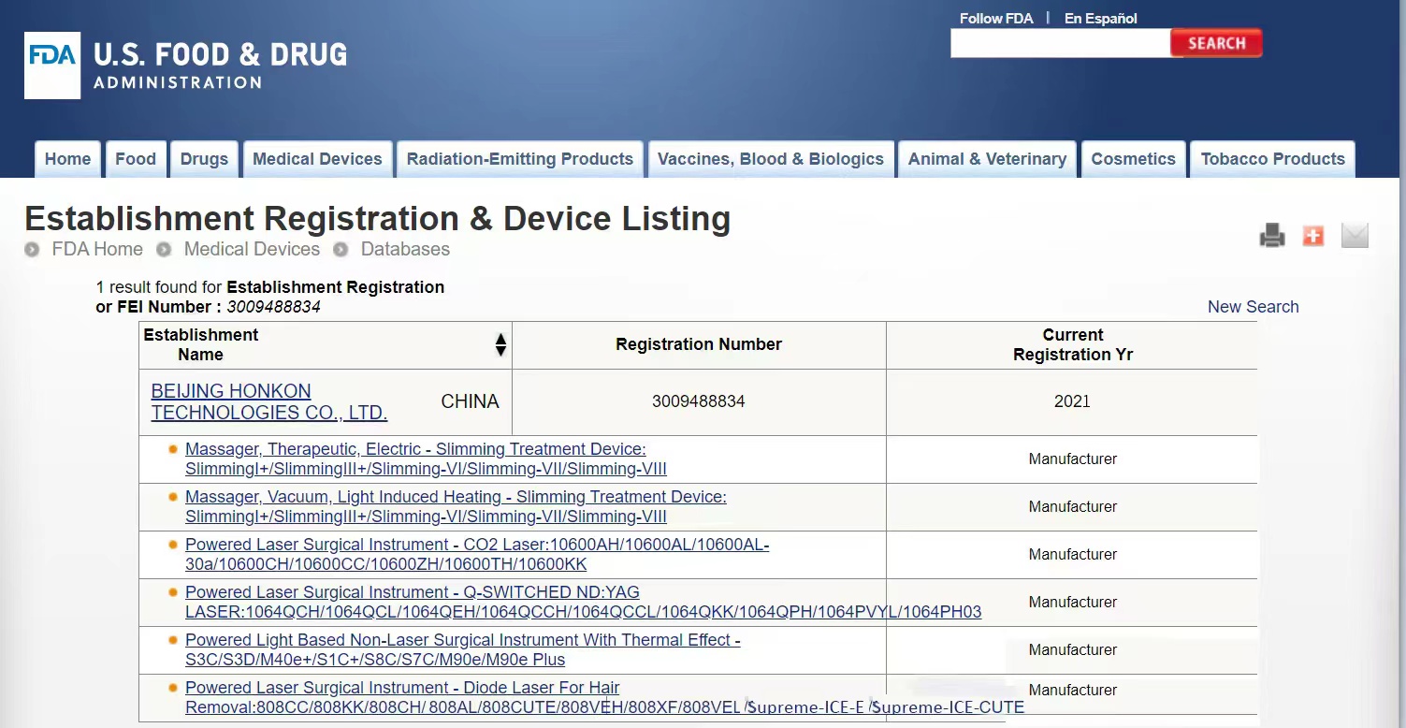The image size is (1406, 728).
Task: Click the 2021 registration year cell
Action: (x=1072, y=401)
